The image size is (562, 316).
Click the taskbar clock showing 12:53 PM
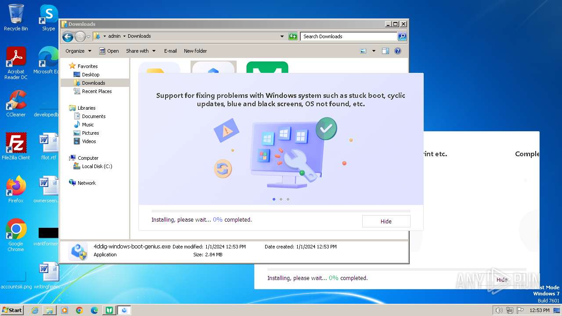pos(540,310)
